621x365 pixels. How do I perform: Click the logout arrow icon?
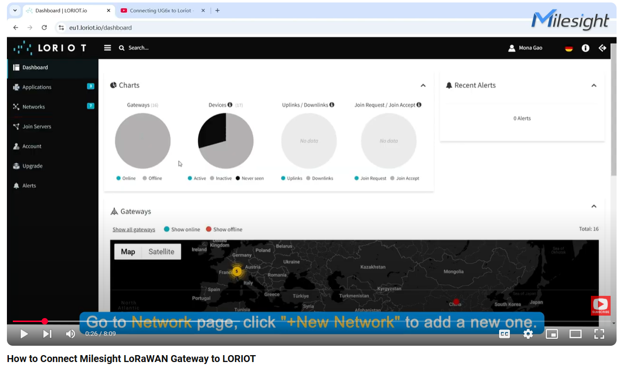pos(602,48)
